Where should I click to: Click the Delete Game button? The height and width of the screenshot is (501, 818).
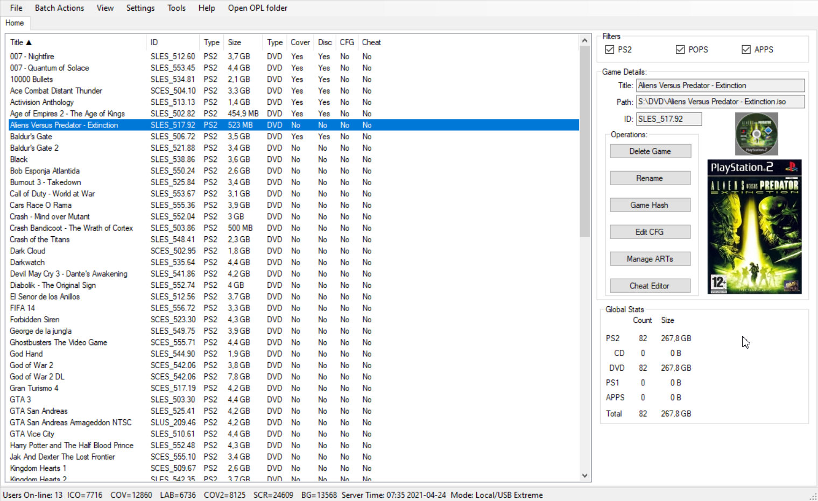[650, 151]
